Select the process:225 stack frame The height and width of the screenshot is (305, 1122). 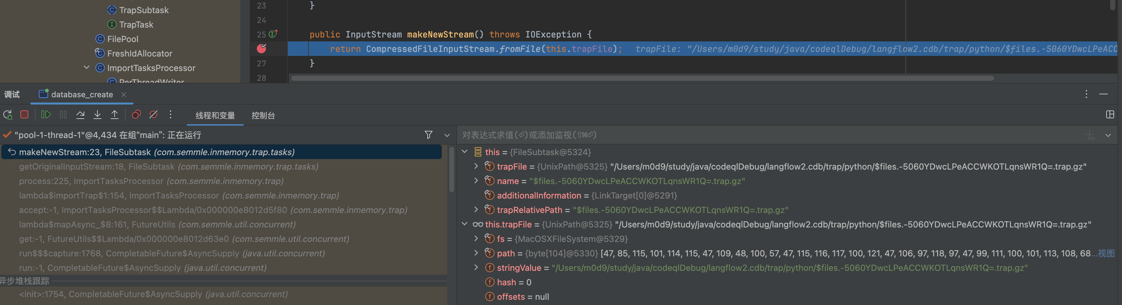224,181
